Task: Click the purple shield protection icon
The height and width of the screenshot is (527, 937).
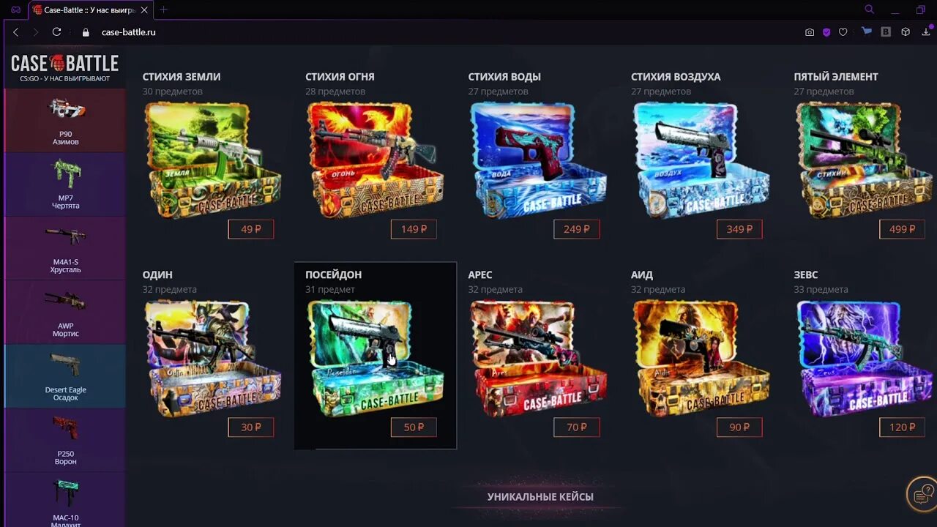Action: coord(826,32)
